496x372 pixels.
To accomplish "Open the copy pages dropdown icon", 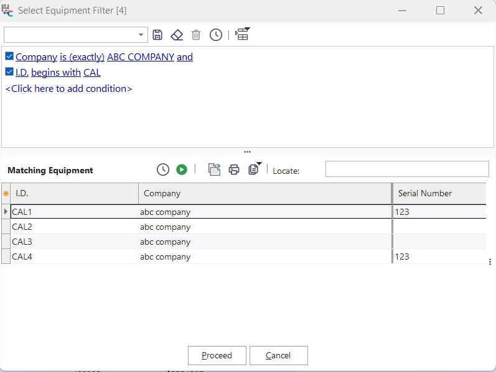I will pos(254,169).
